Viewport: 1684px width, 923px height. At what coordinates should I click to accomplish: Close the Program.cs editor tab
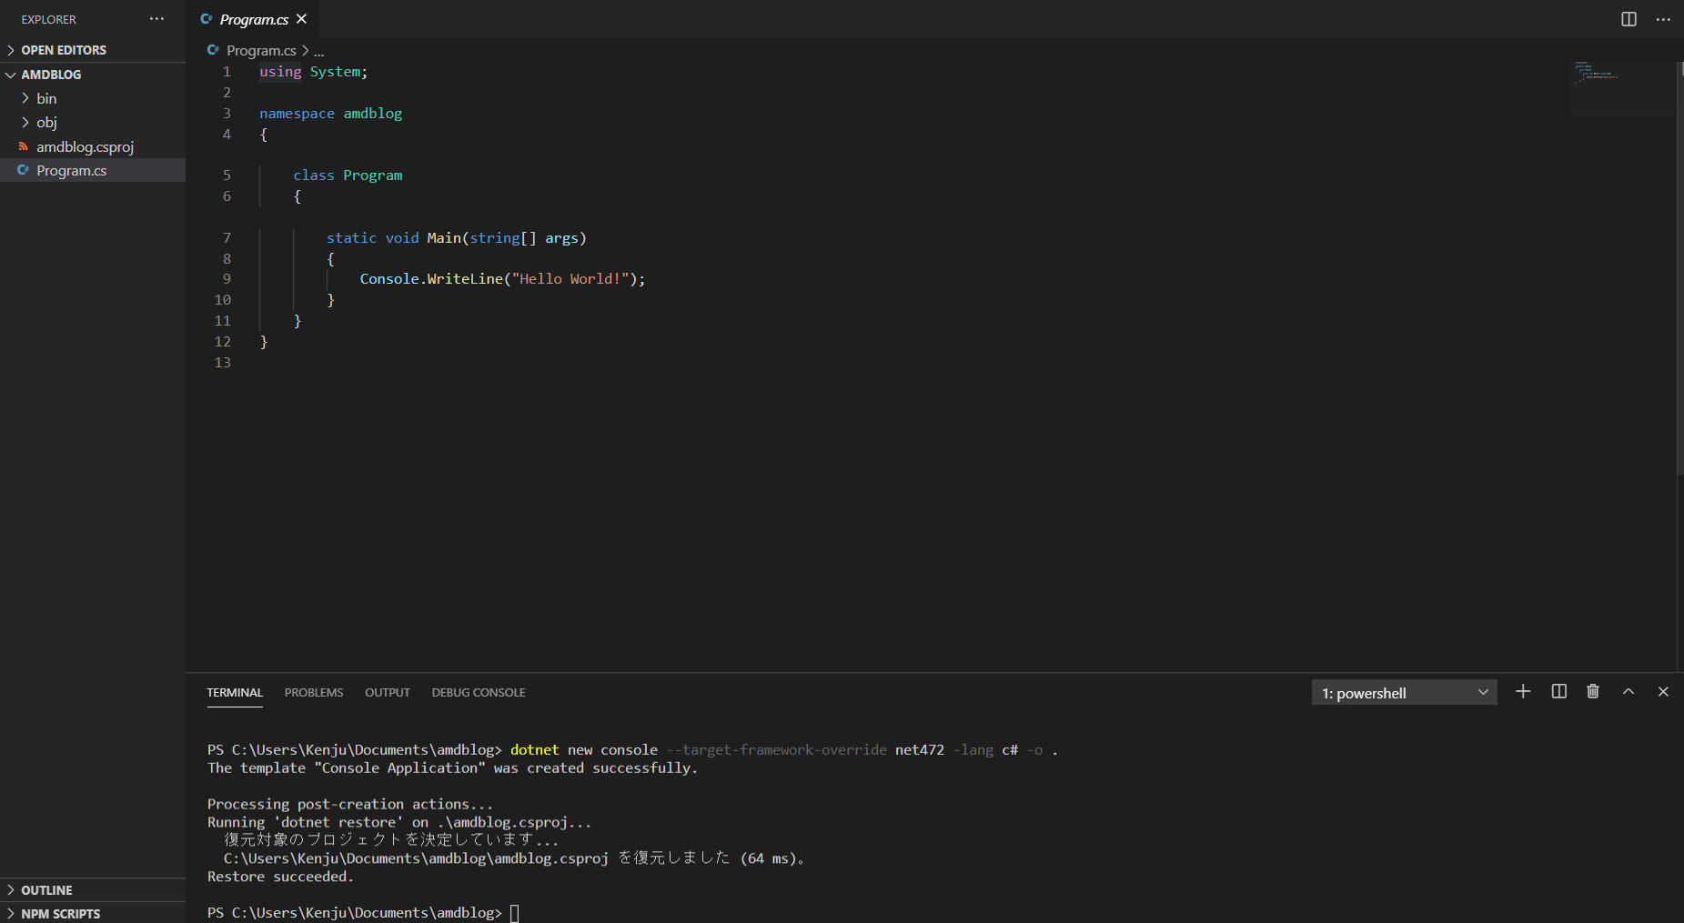(302, 19)
